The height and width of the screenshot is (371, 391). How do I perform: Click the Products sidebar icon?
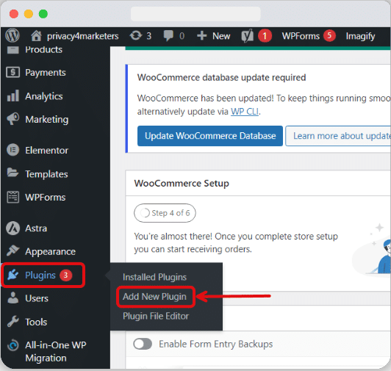pyautogui.click(x=12, y=50)
